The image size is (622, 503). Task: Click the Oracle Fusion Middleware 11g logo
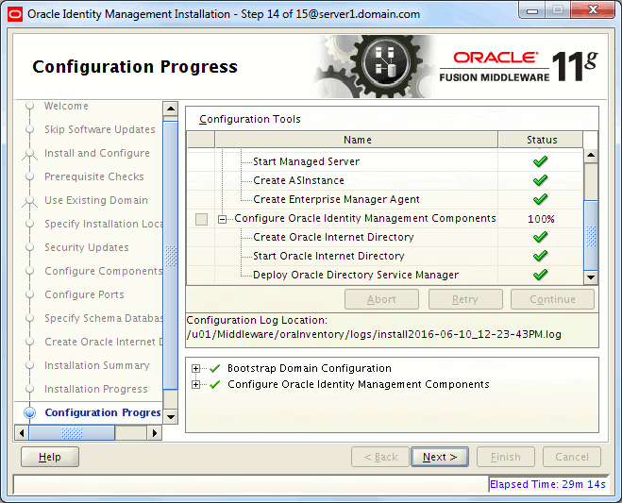(x=518, y=66)
